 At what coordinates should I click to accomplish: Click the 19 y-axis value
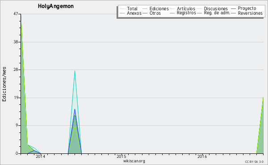16,98
